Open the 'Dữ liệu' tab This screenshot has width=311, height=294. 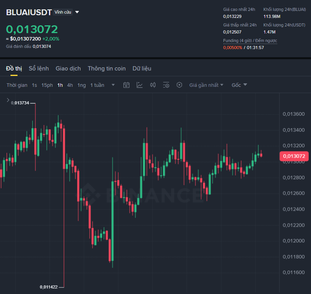(x=142, y=69)
